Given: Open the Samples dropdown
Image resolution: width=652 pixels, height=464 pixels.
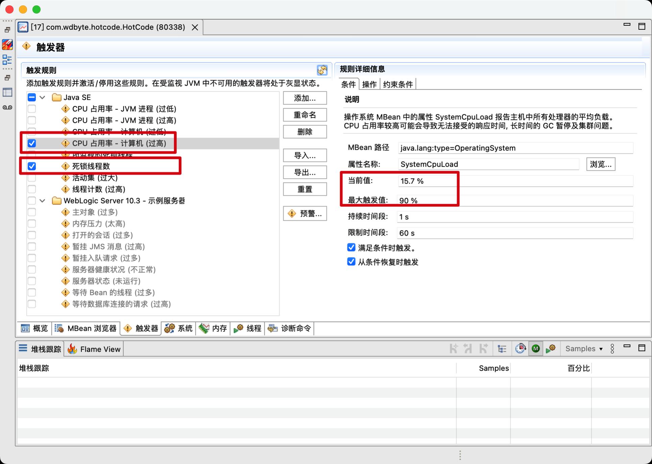Looking at the screenshot, I should [x=584, y=348].
